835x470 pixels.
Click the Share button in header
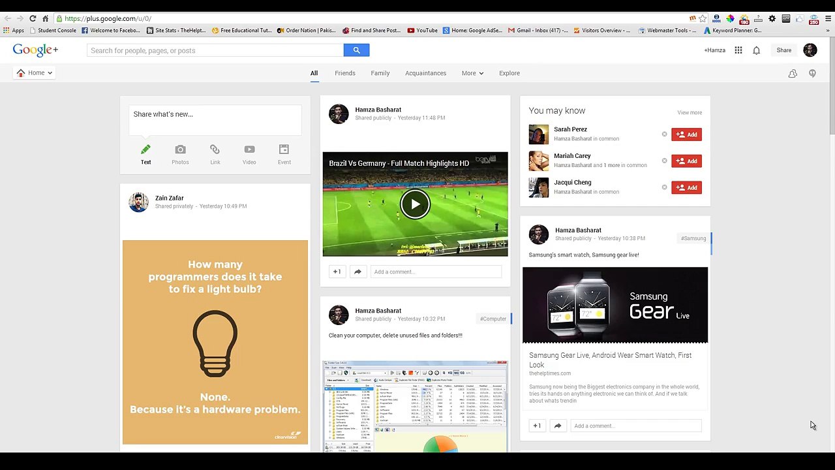point(784,50)
